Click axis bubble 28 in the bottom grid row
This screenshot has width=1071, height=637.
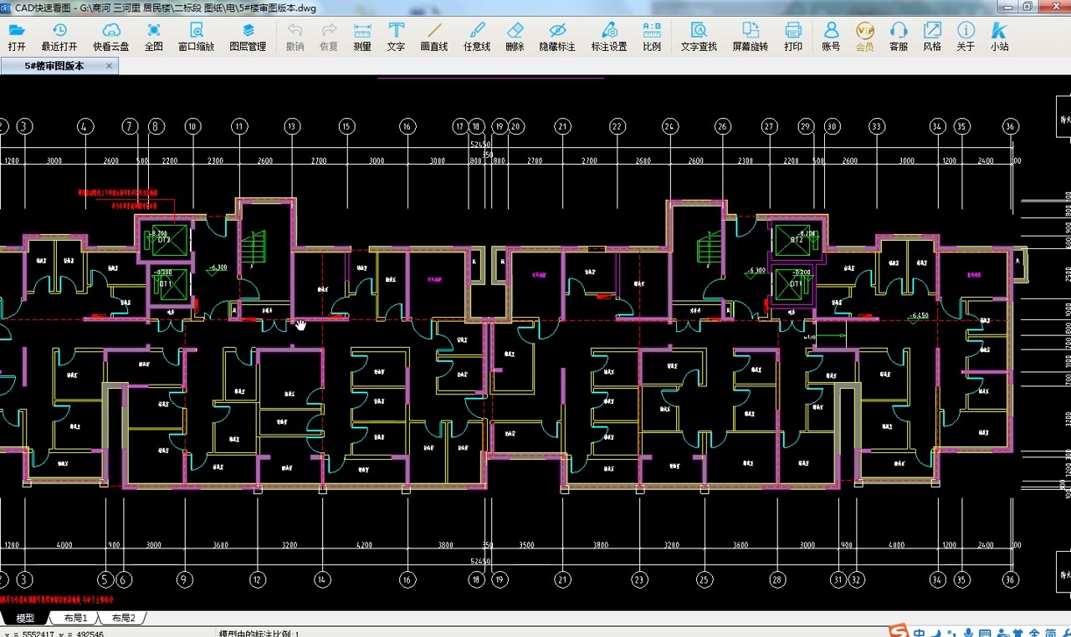pos(777,579)
